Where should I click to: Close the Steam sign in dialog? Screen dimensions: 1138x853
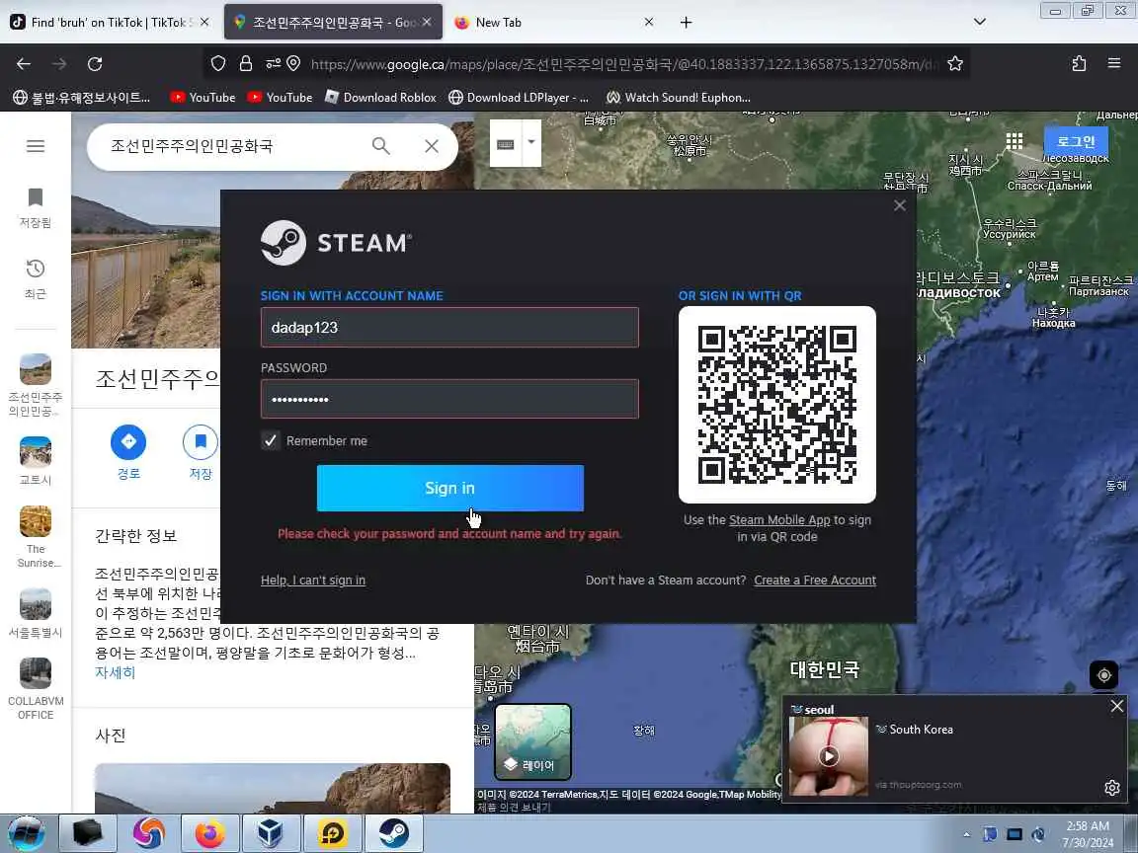[x=900, y=205]
